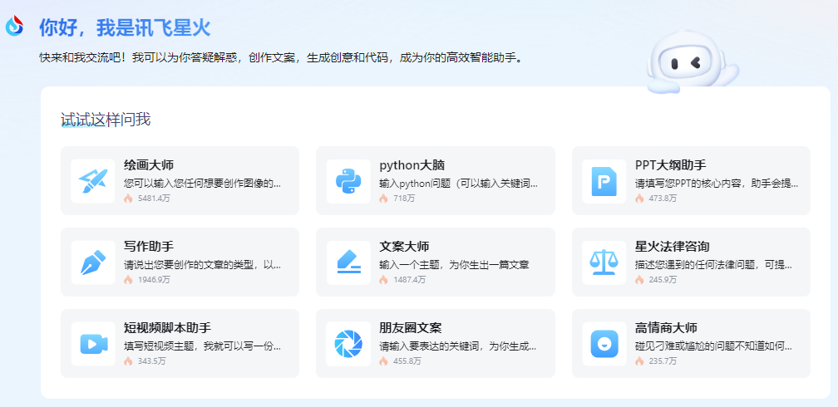Click the 短视频脚本助手 video camera icon

click(93, 344)
